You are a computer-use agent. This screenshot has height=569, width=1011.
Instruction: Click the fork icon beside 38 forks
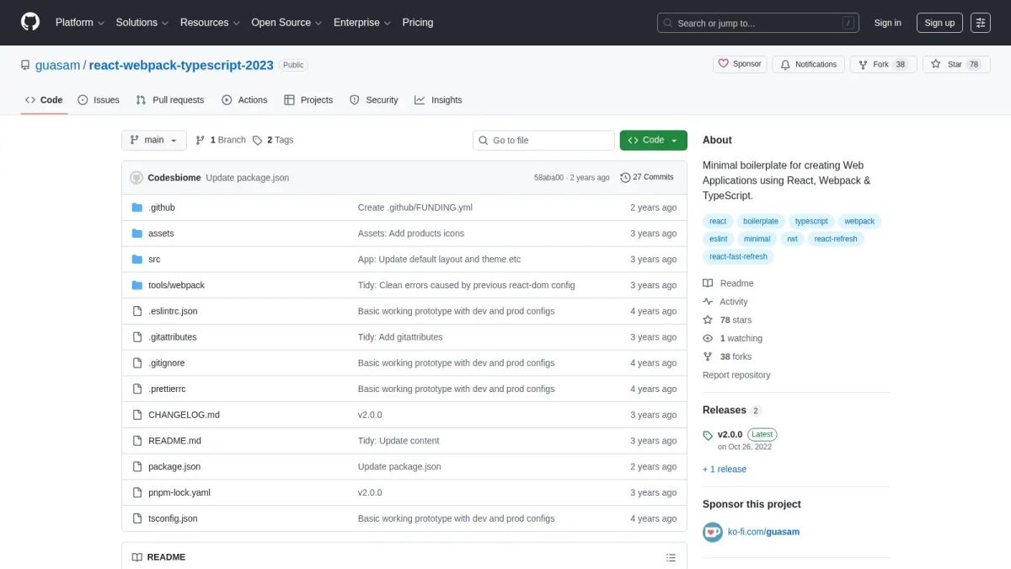coord(708,357)
